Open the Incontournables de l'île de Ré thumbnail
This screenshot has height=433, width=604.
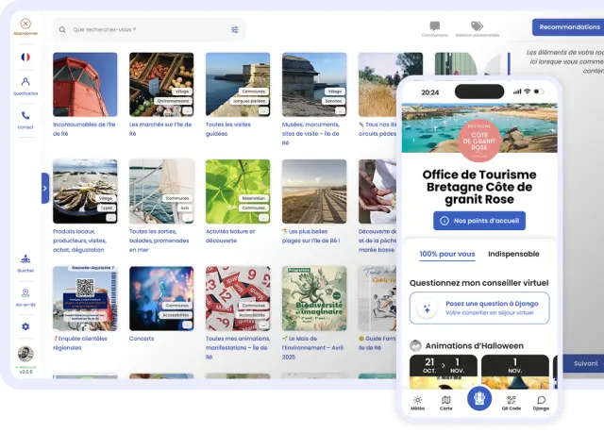[85, 84]
